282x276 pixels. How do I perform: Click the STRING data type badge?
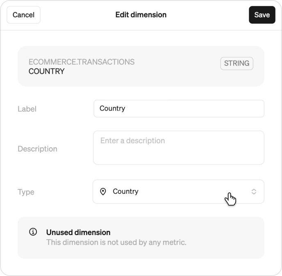[x=237, y=63]
